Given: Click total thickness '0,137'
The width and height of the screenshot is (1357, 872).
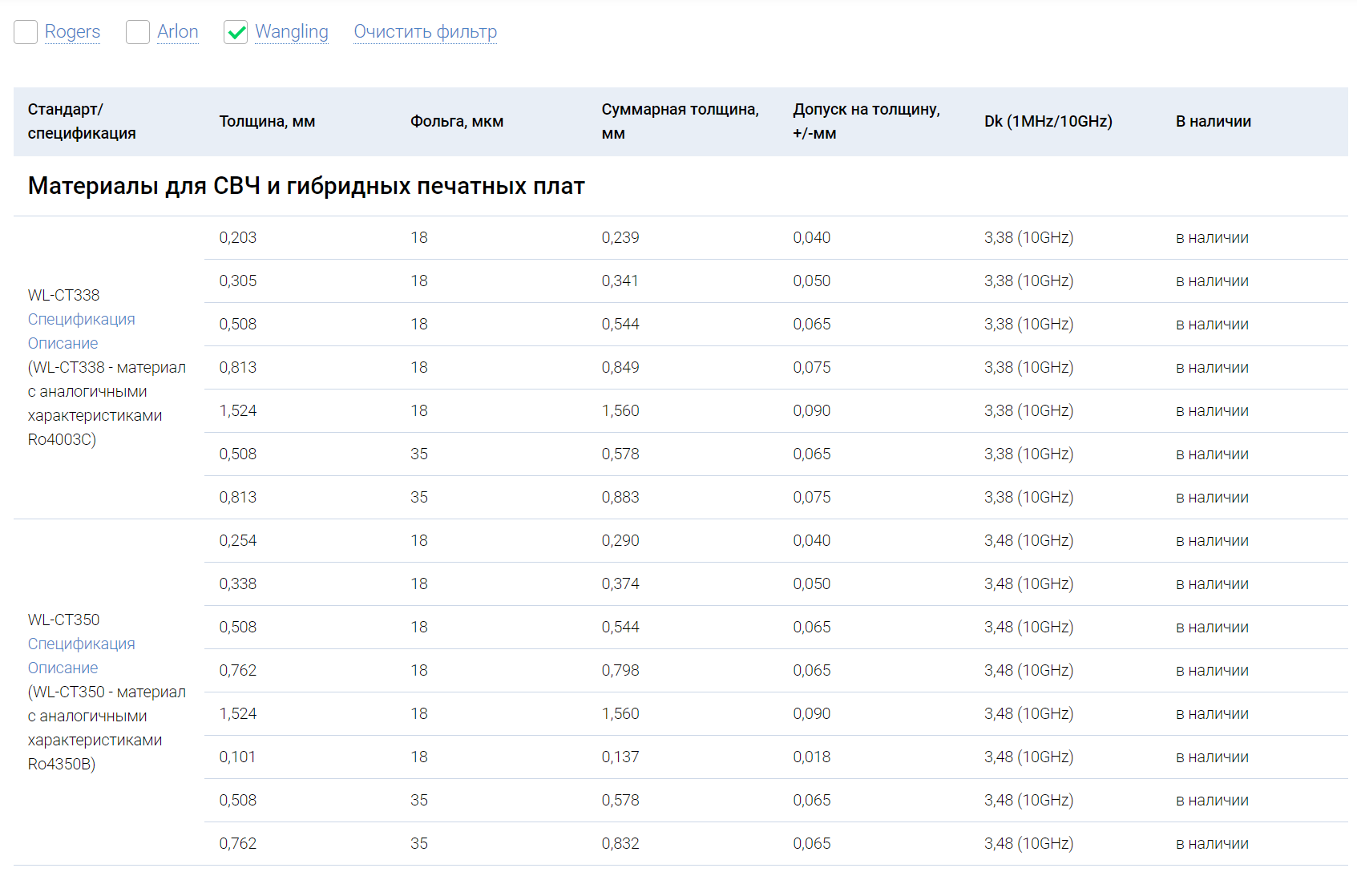Looking at the screenshot, I should pyautogui.click(x=620, y=757).
